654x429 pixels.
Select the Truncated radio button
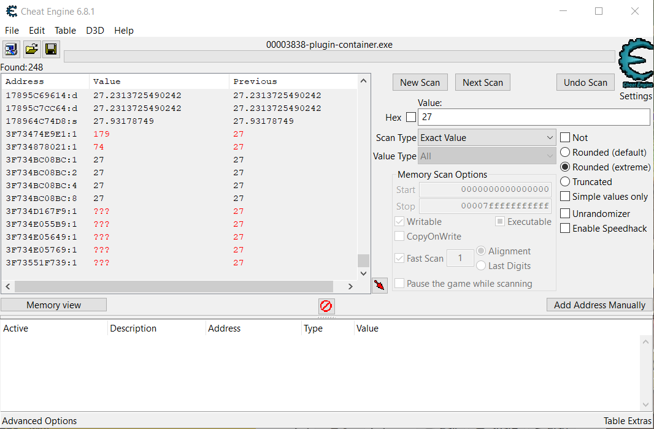[x=565, y=182]
